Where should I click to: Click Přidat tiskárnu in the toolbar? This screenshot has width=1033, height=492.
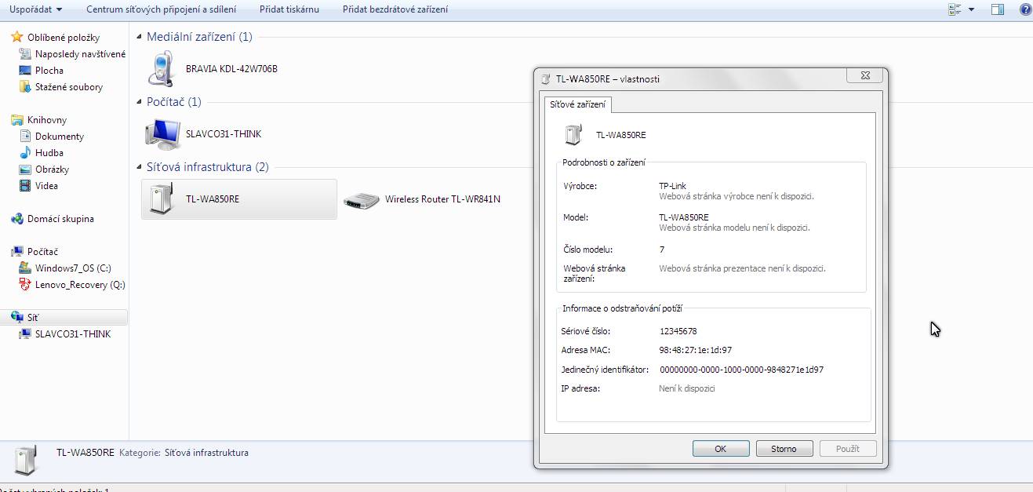[289, 9]
